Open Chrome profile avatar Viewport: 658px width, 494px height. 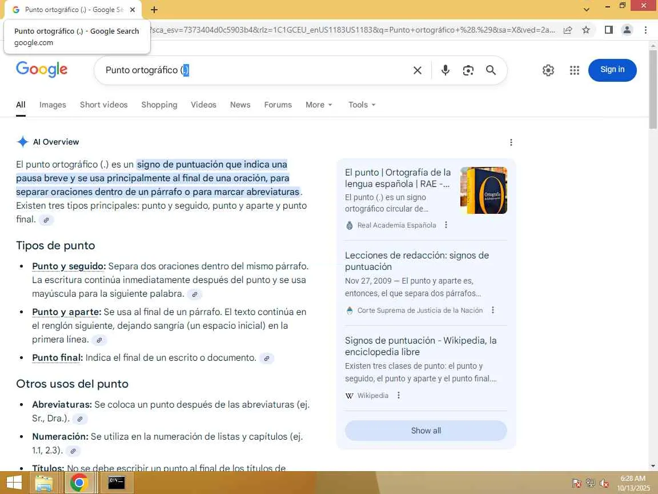tap(627, 30)
